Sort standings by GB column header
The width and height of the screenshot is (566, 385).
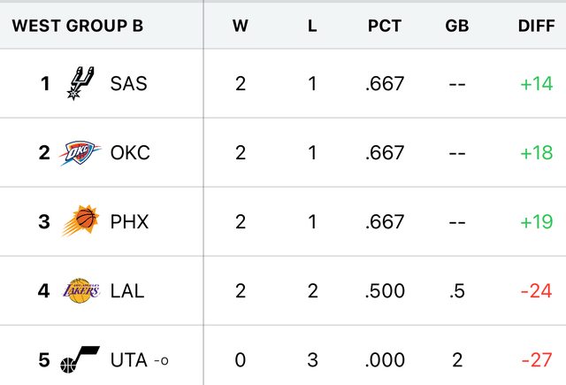tap(456, 25)
